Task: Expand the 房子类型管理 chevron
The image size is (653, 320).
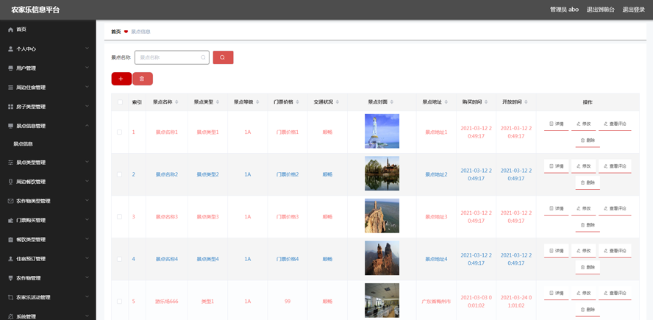Action: click(87, 106)
